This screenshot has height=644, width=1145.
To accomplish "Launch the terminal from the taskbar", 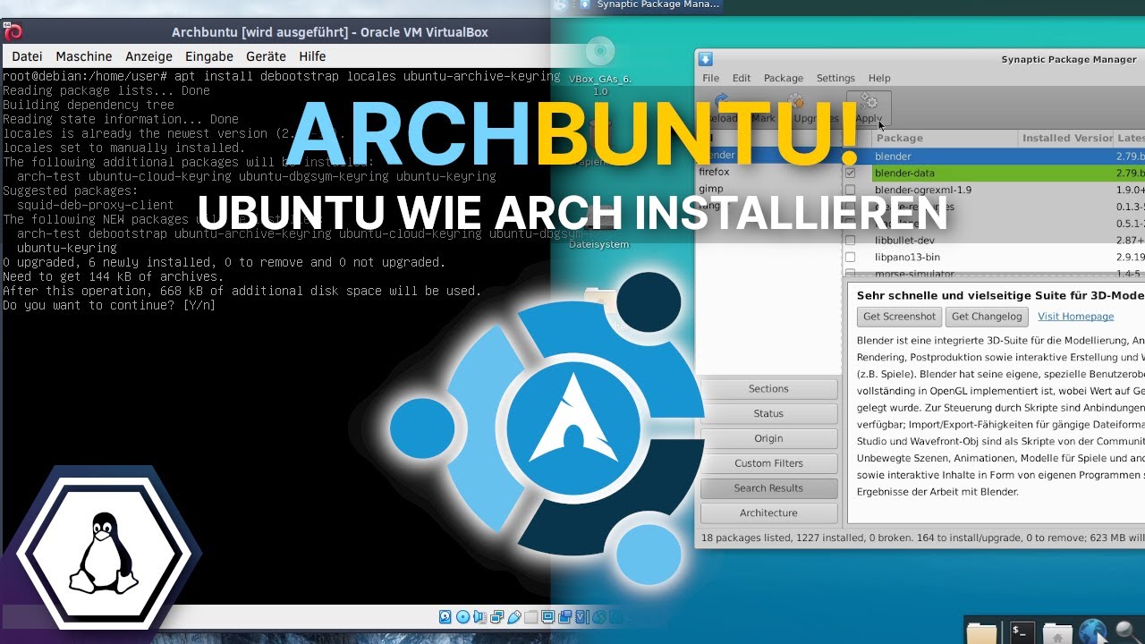I will click(x=1022, y=631).
